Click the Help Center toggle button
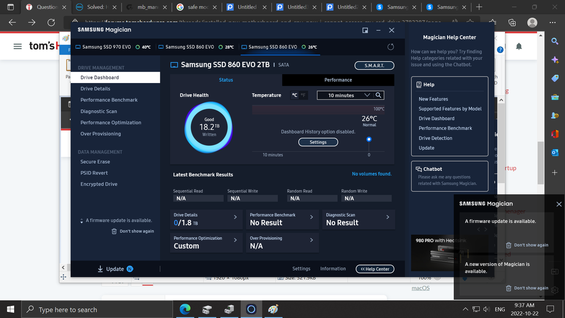The image size is (565, 318). click(375, 269)
